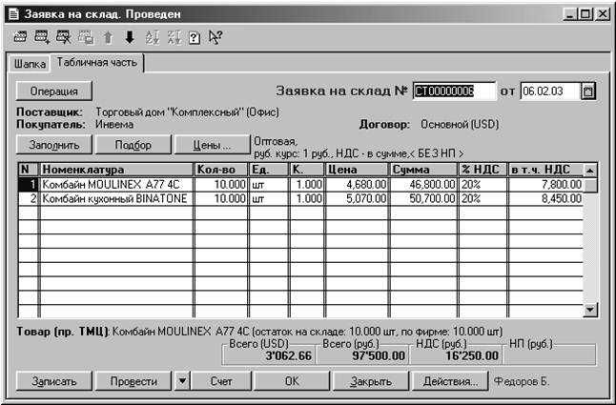The width and height of the screenshot is (616, 405).
Task: Click total rubles value 97'500.00
Action: tap(379, 356)
